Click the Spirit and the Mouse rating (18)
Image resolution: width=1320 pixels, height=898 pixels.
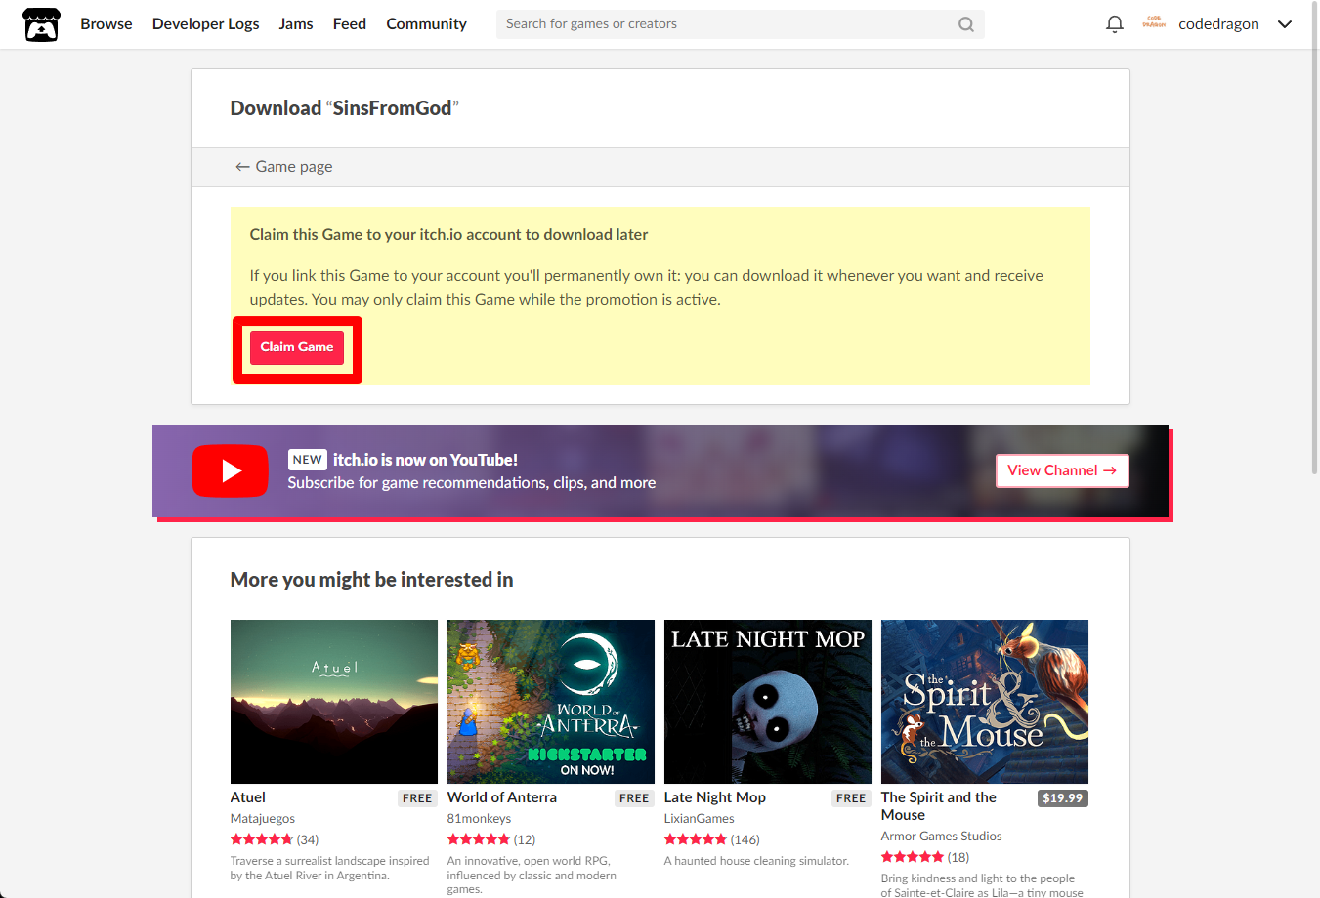point(925,857)
